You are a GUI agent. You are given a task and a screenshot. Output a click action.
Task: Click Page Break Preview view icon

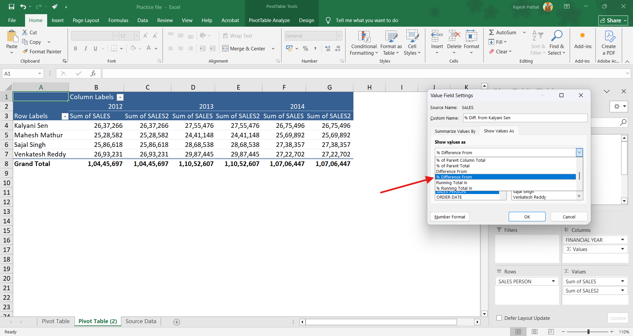[x=551, y=332]
